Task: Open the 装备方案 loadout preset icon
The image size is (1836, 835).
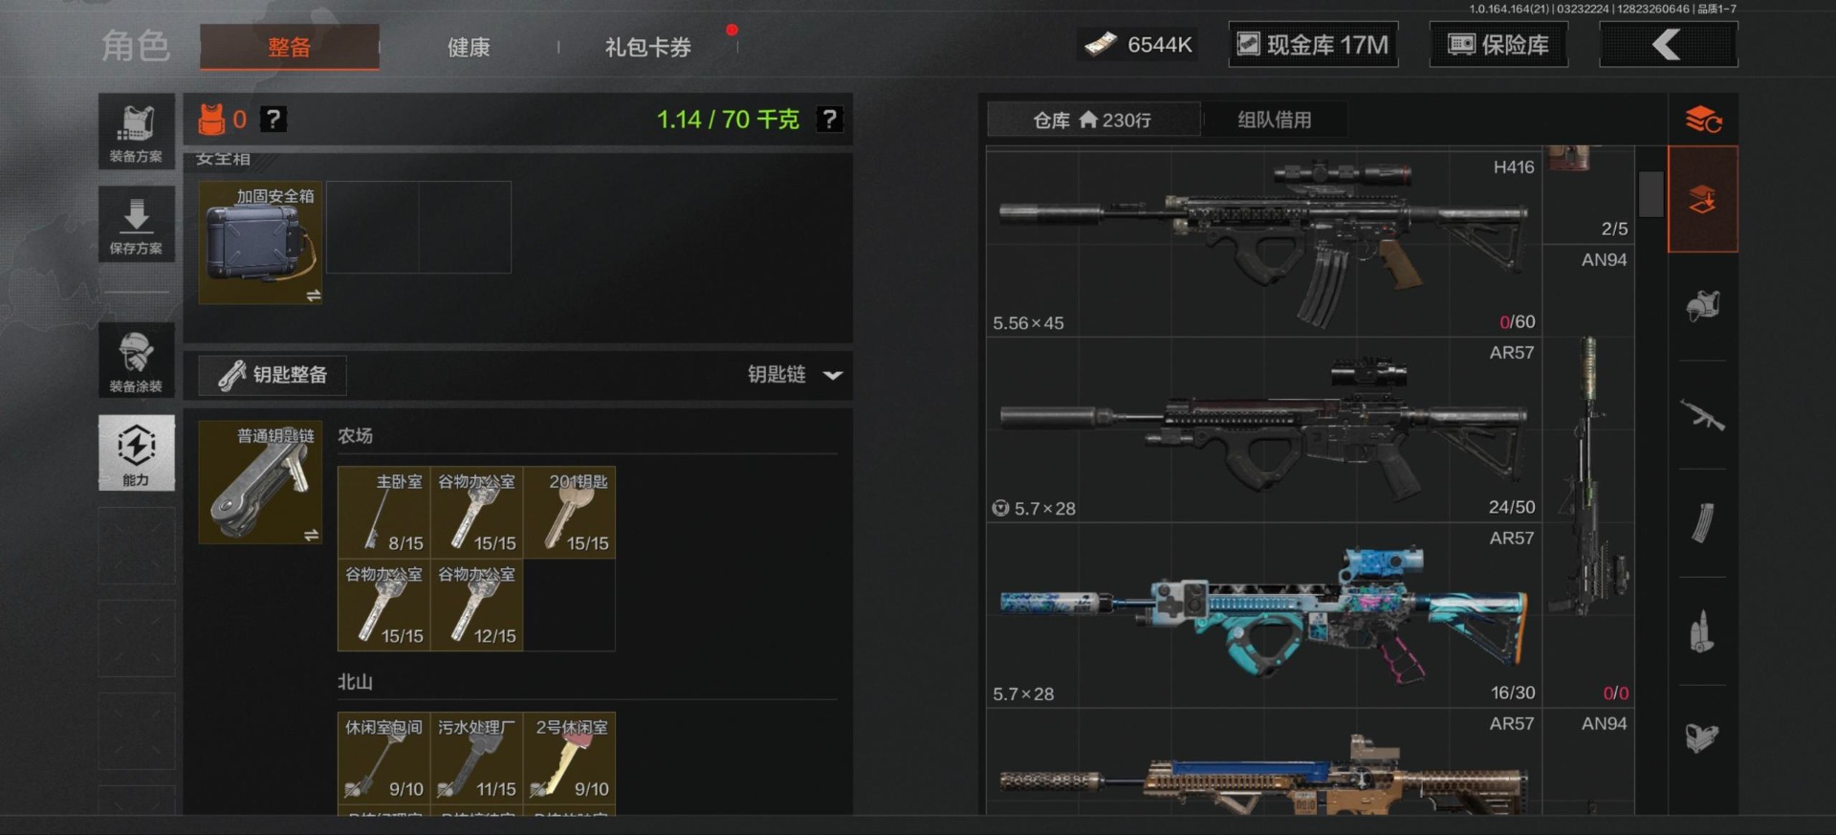Action: (136, 132)
